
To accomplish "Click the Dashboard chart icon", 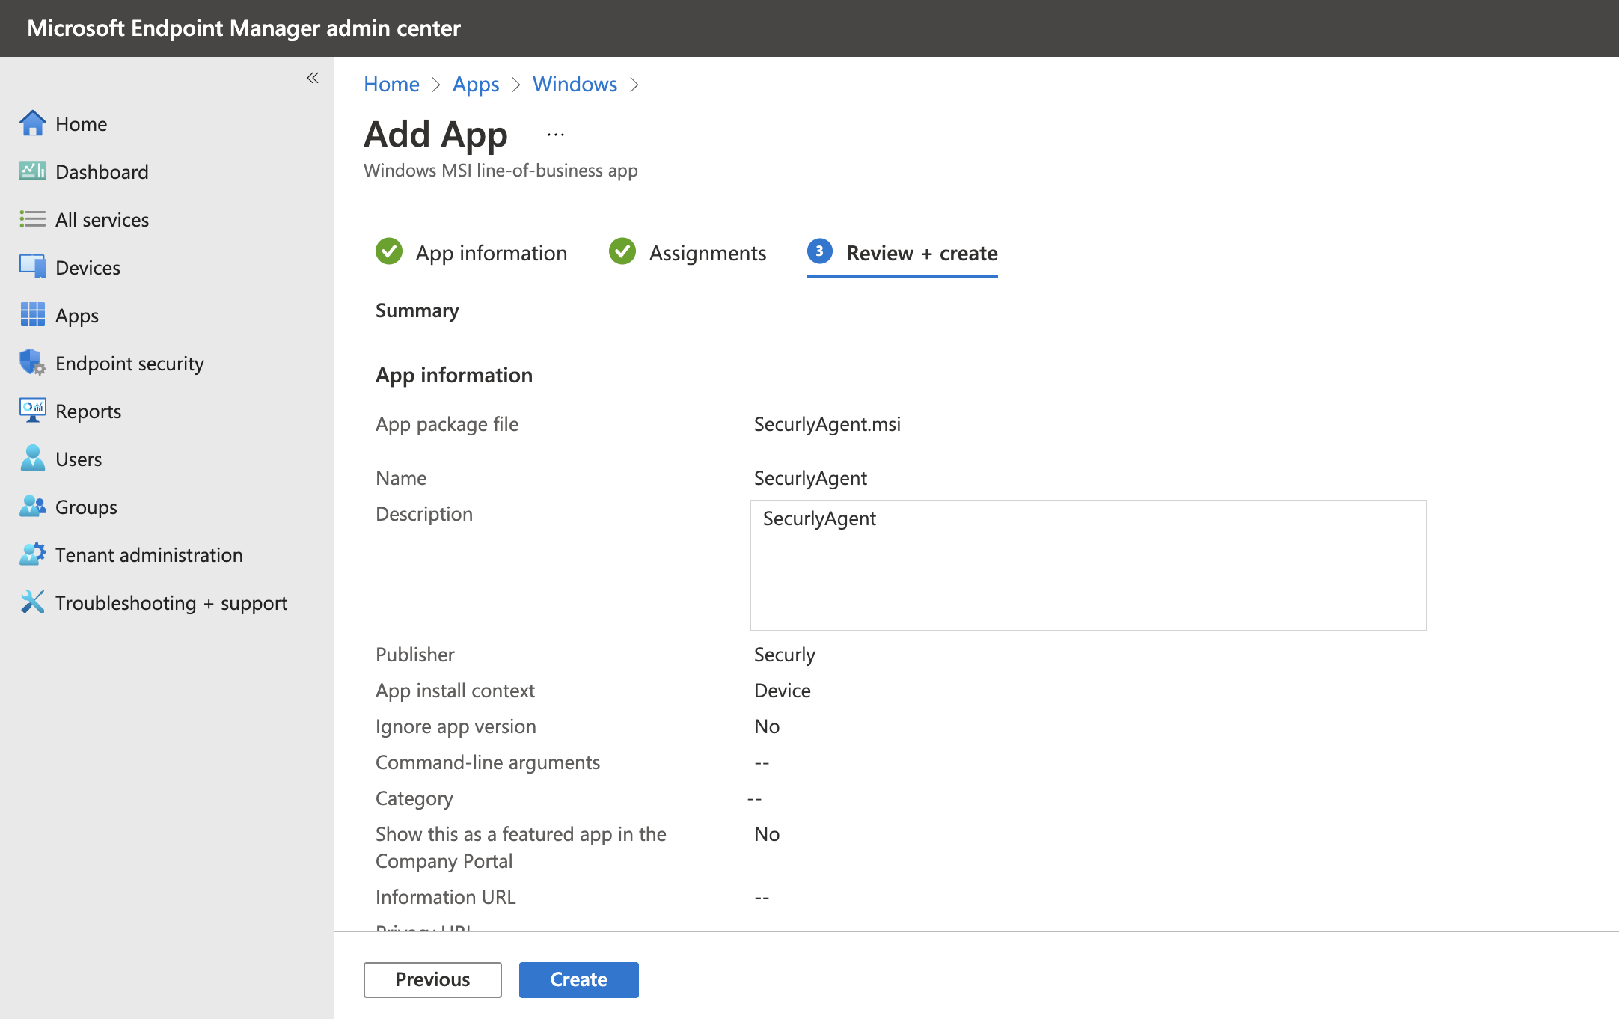I will (33, 171).
